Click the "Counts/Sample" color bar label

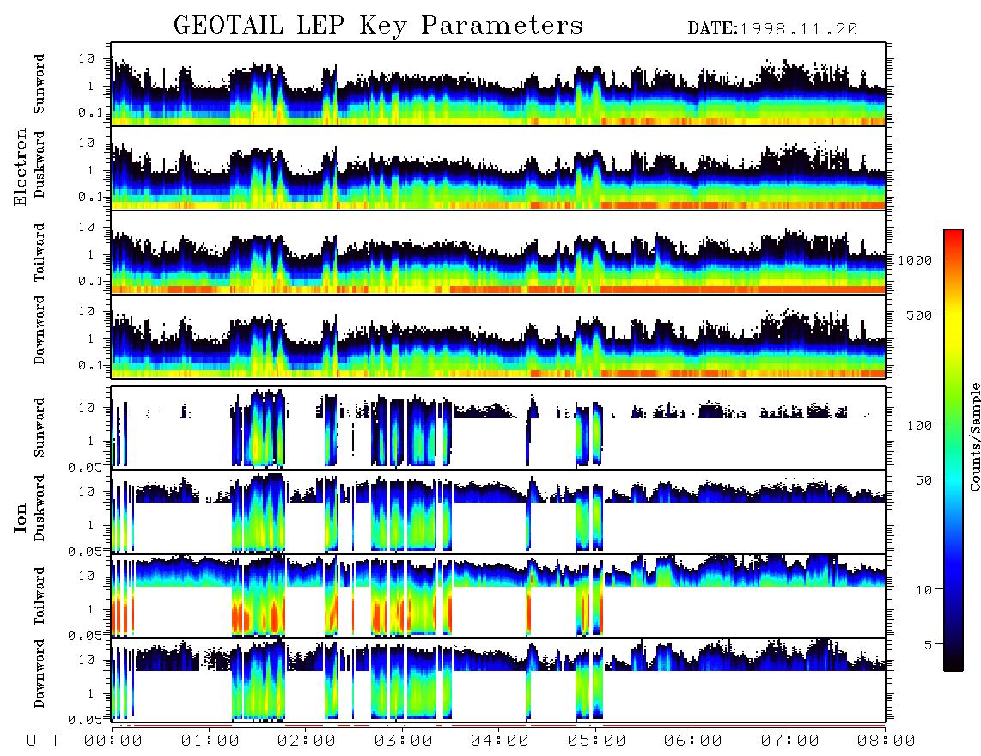[x=974, y=436]
